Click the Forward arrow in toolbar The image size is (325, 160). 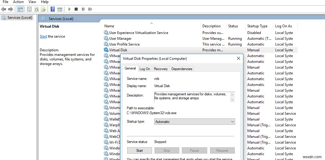11,9
